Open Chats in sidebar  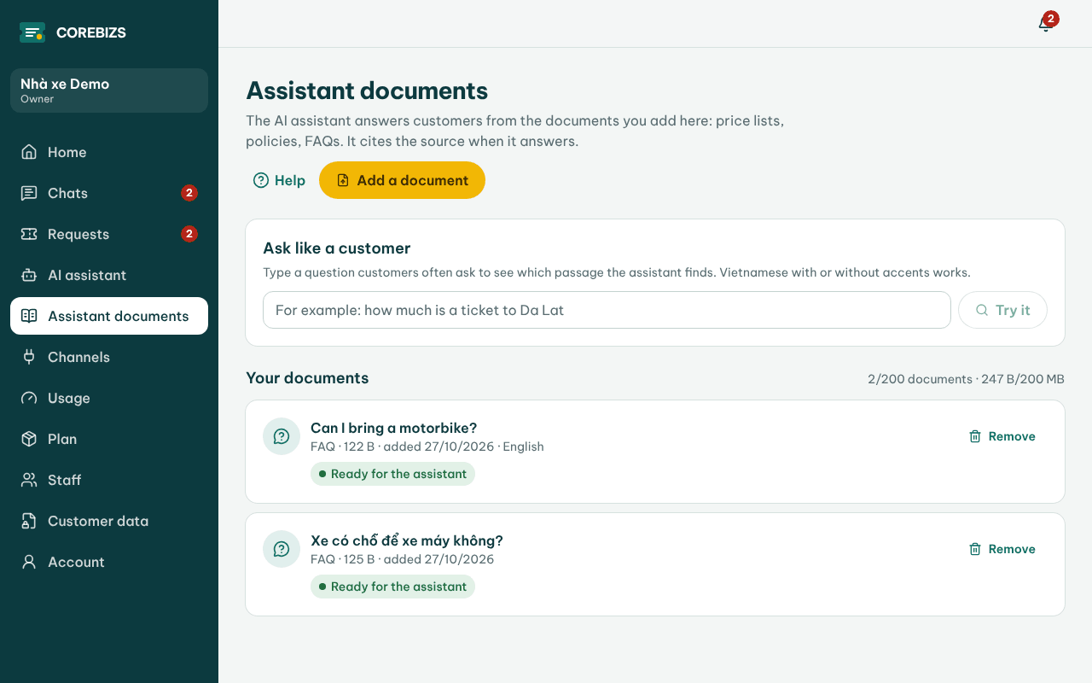109,193
